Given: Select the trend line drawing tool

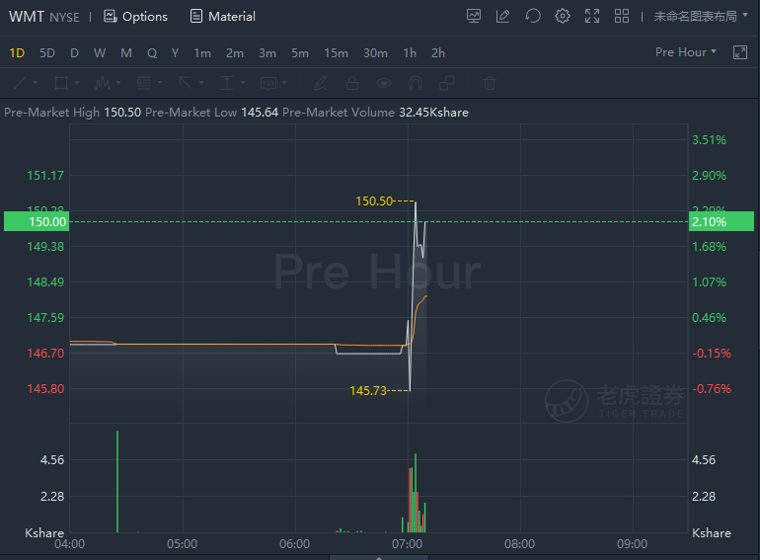Looking at the screenshot, I should (x=20, y=83).
